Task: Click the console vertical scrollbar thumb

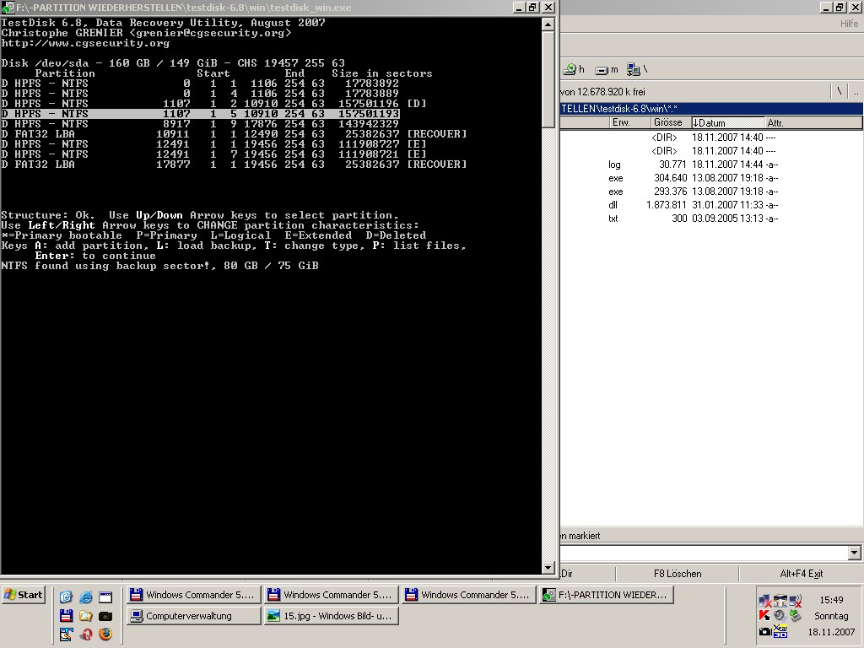Action: 548,78
